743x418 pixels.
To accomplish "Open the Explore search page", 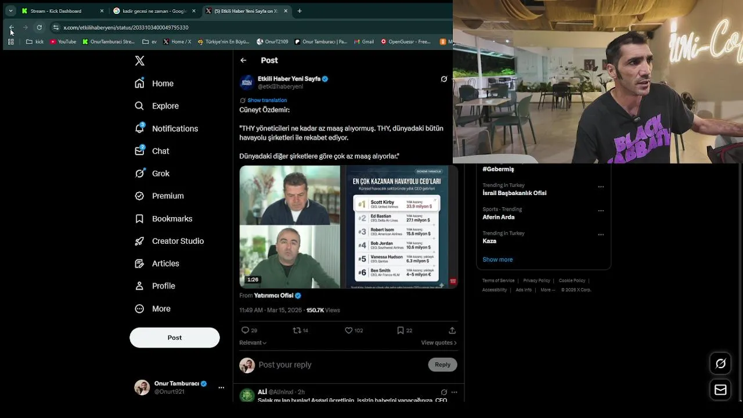I will [x=157, y=106].
